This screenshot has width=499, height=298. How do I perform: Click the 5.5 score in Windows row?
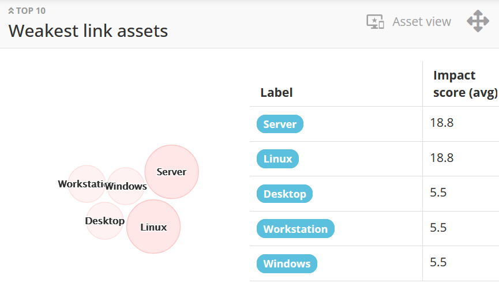438,262
